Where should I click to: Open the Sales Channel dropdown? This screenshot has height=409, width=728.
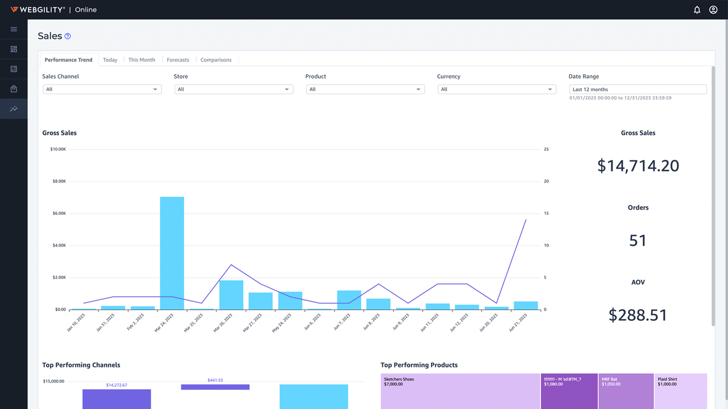tap(102, 89)
